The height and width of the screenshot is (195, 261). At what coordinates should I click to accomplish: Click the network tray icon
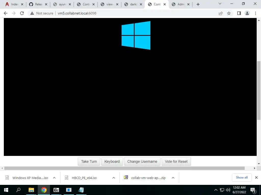222,190
